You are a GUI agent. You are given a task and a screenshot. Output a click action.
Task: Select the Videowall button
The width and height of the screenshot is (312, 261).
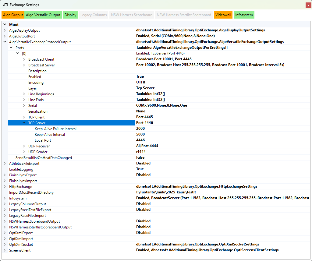tap(223, 15)
